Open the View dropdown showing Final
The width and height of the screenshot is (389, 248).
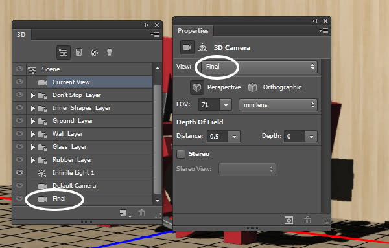(x=259, y=67)
